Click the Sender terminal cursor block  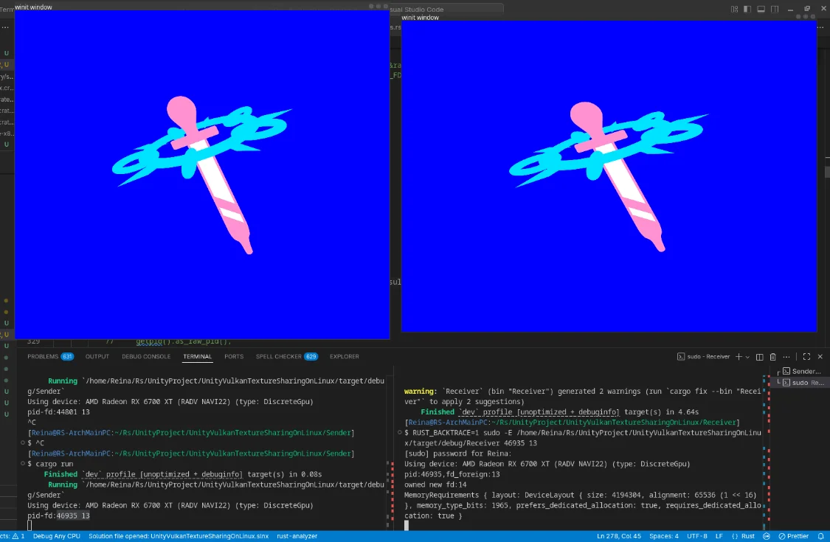tap(30, 525)
